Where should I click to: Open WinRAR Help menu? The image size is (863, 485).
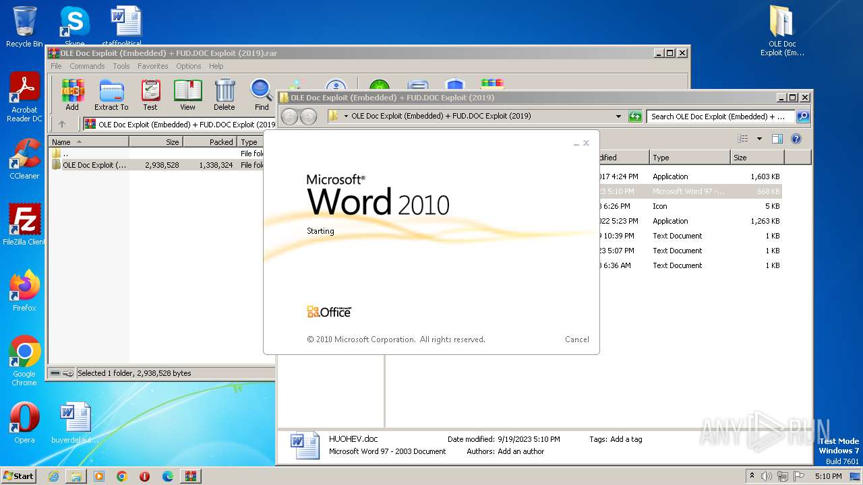coord(216,66)
